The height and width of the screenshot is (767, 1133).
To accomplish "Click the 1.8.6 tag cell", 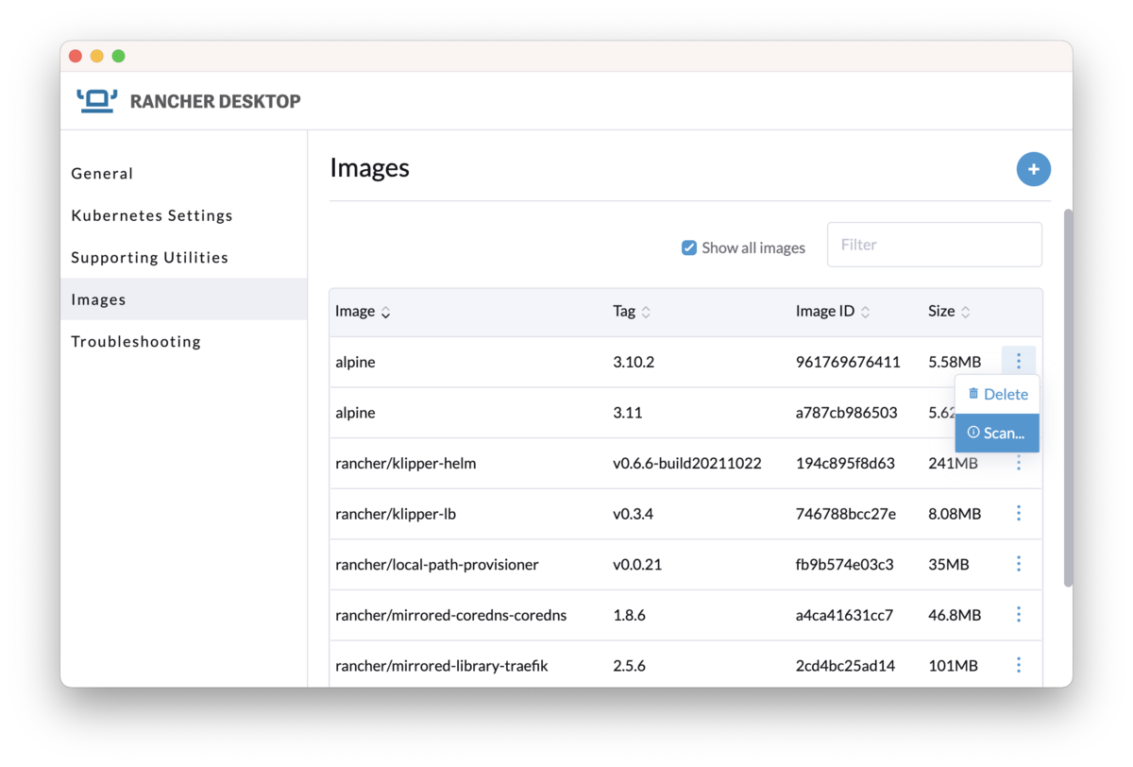I will click(x=629, y=615).
